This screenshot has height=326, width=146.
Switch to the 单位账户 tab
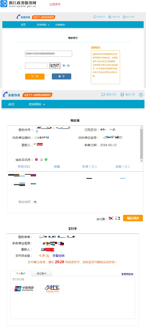coord(42,274)
